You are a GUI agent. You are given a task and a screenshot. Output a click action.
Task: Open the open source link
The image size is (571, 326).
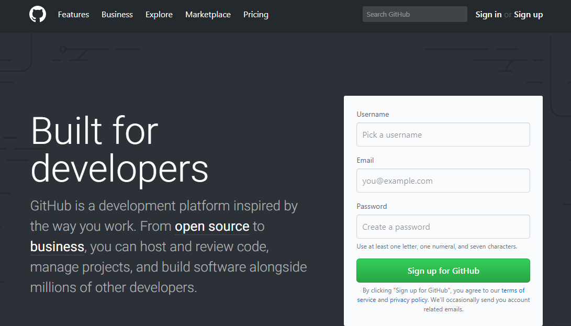212,226
